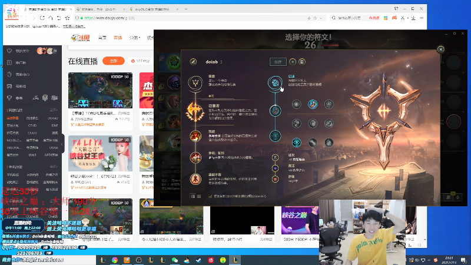Click the save rune page button
The height and width of the screenshot is (265, 471).
pyautogui.click(x=278, y=62)
